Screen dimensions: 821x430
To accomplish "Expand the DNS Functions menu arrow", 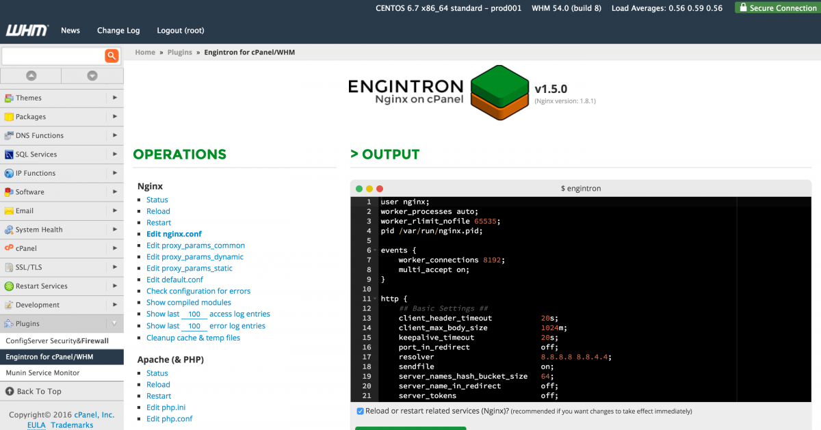I will coord(114,135).
